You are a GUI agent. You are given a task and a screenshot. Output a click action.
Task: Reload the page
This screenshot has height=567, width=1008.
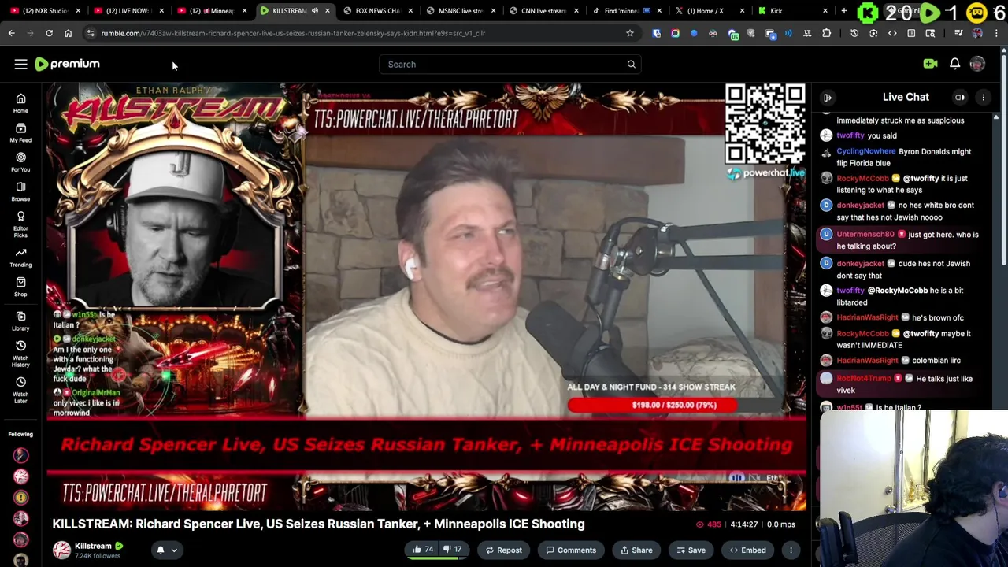click(49, 33)
